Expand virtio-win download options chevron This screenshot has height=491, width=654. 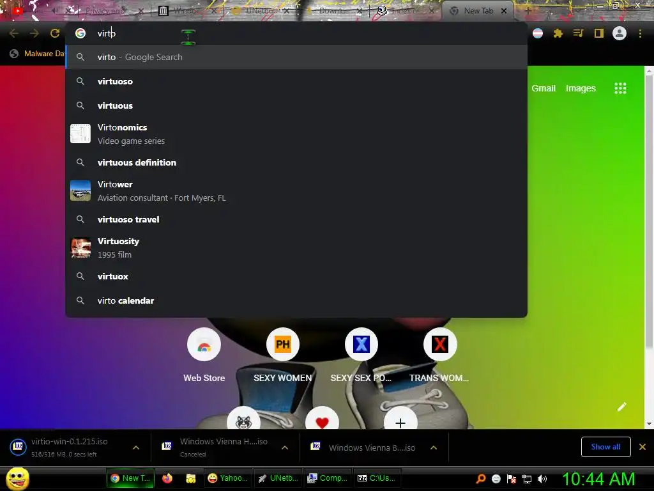click(136, 448)
